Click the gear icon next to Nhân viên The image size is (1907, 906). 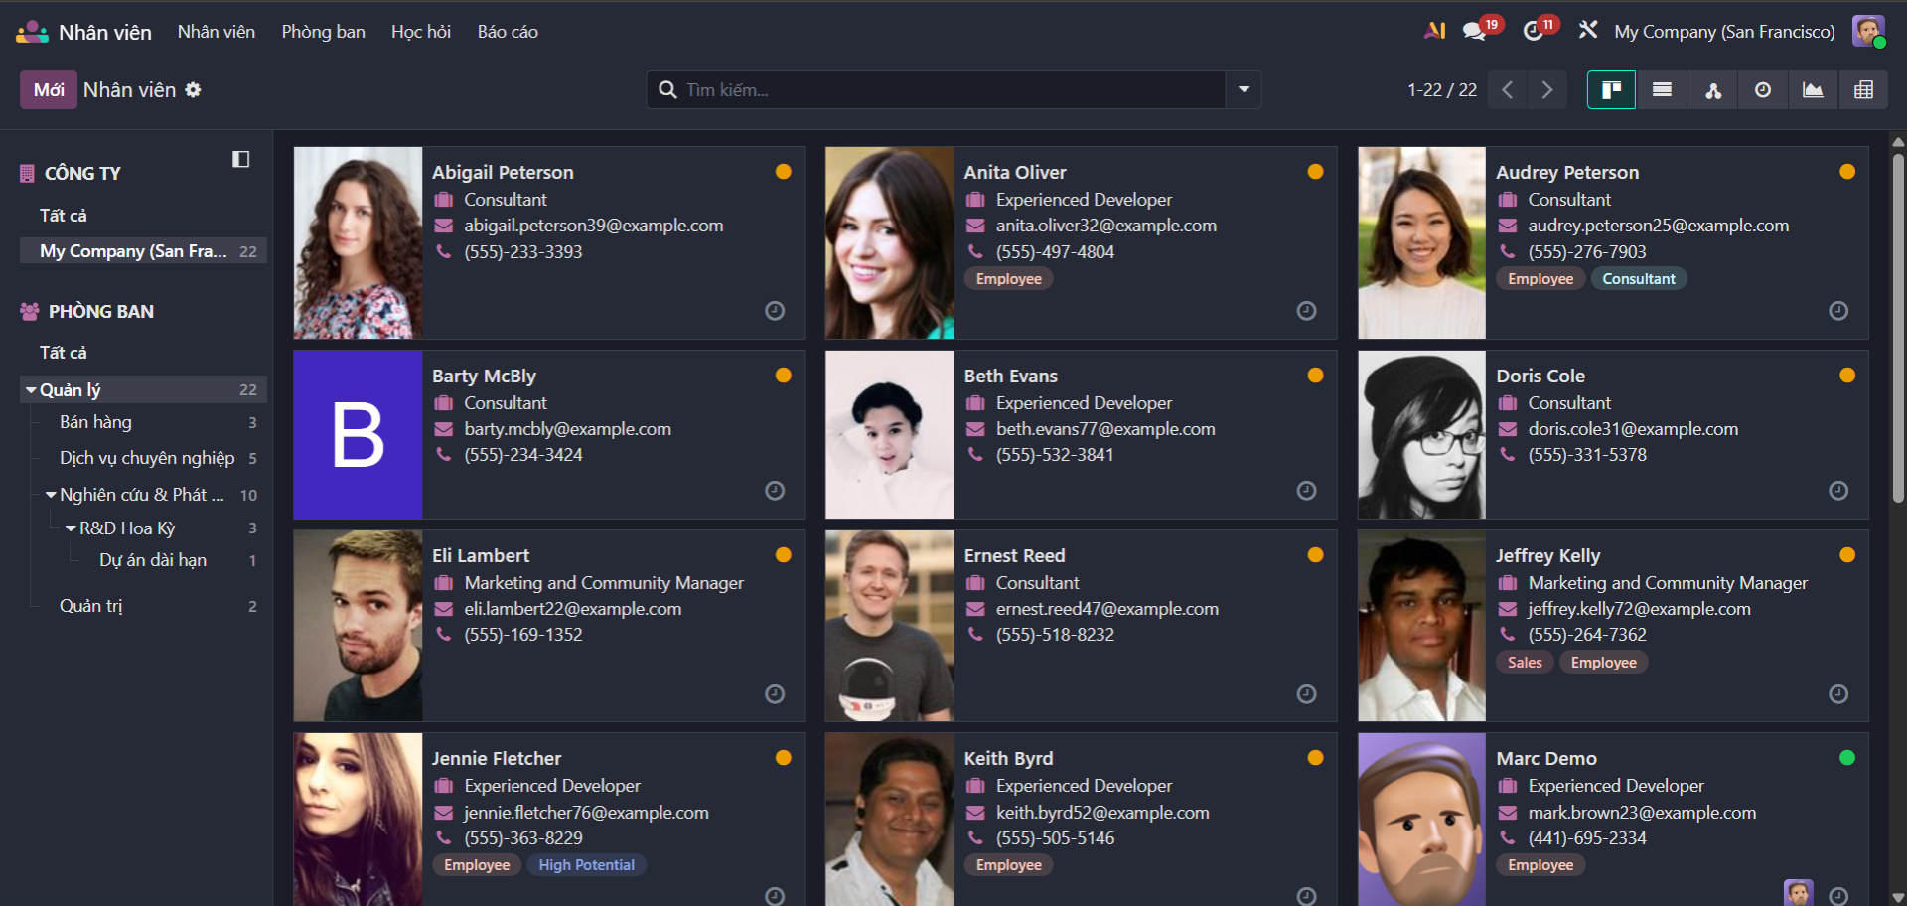[194, 90]
